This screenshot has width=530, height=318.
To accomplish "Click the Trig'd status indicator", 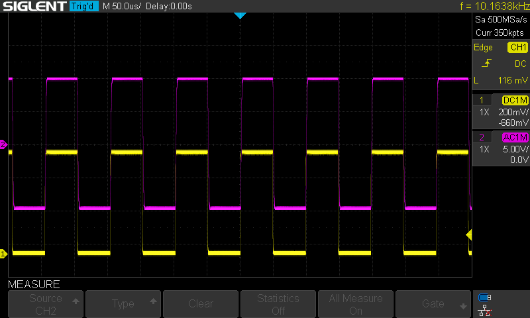I will (84, 6).
